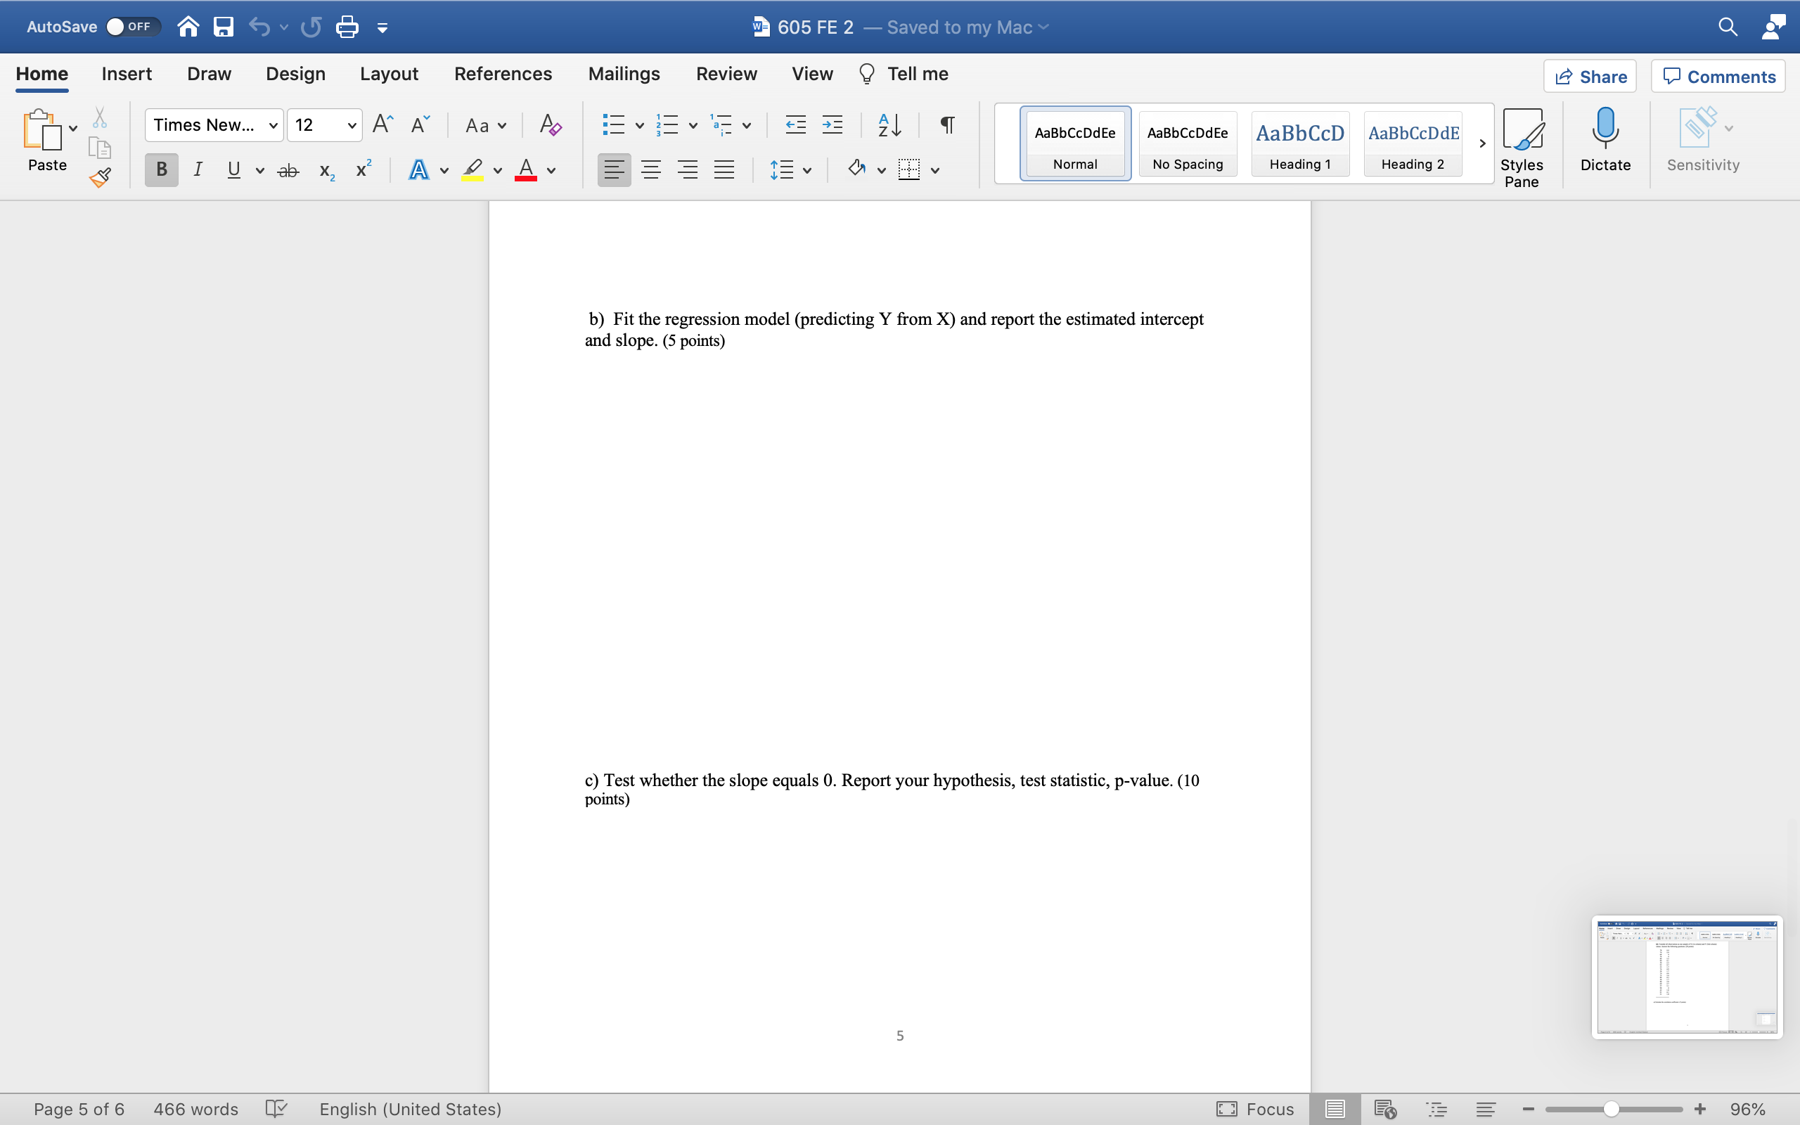Viewport: 1800px width, 1125px height.
Task: Activate Dictate
Action: (1605, 141)
